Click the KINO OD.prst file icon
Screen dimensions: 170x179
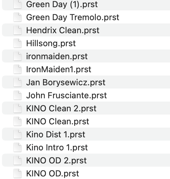[18, 173]
